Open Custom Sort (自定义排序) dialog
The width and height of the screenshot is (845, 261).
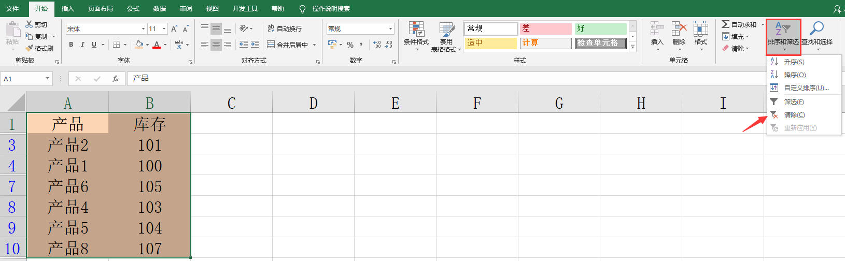click(x=804, y=88)
